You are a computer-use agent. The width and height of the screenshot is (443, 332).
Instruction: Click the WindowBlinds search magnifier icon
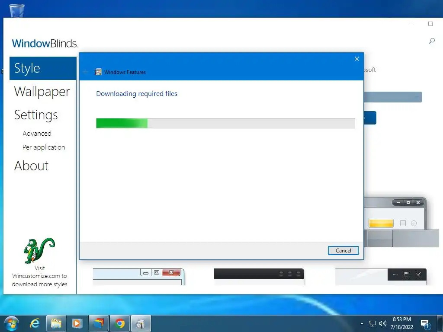click(x=432, y=41)
